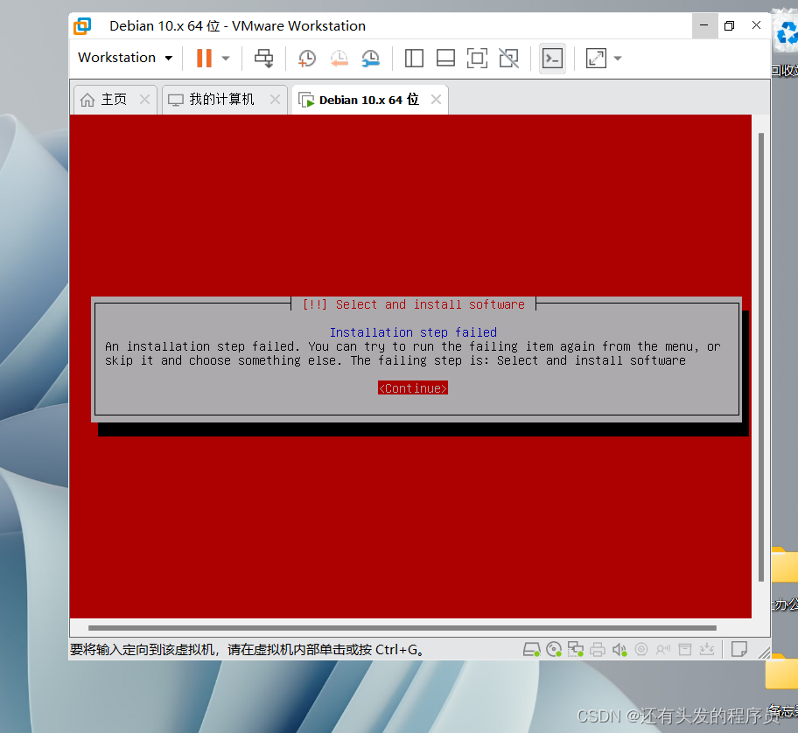Toggle the sidebar library panel view
The image size is (798, 733).
click(x=414, y=58)
